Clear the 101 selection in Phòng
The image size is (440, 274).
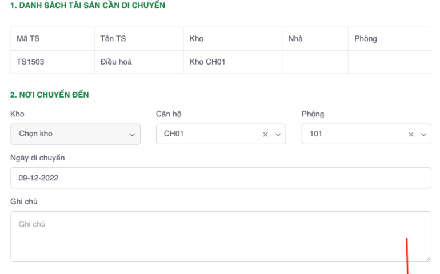pyautogui.click(x=411, y=135)
